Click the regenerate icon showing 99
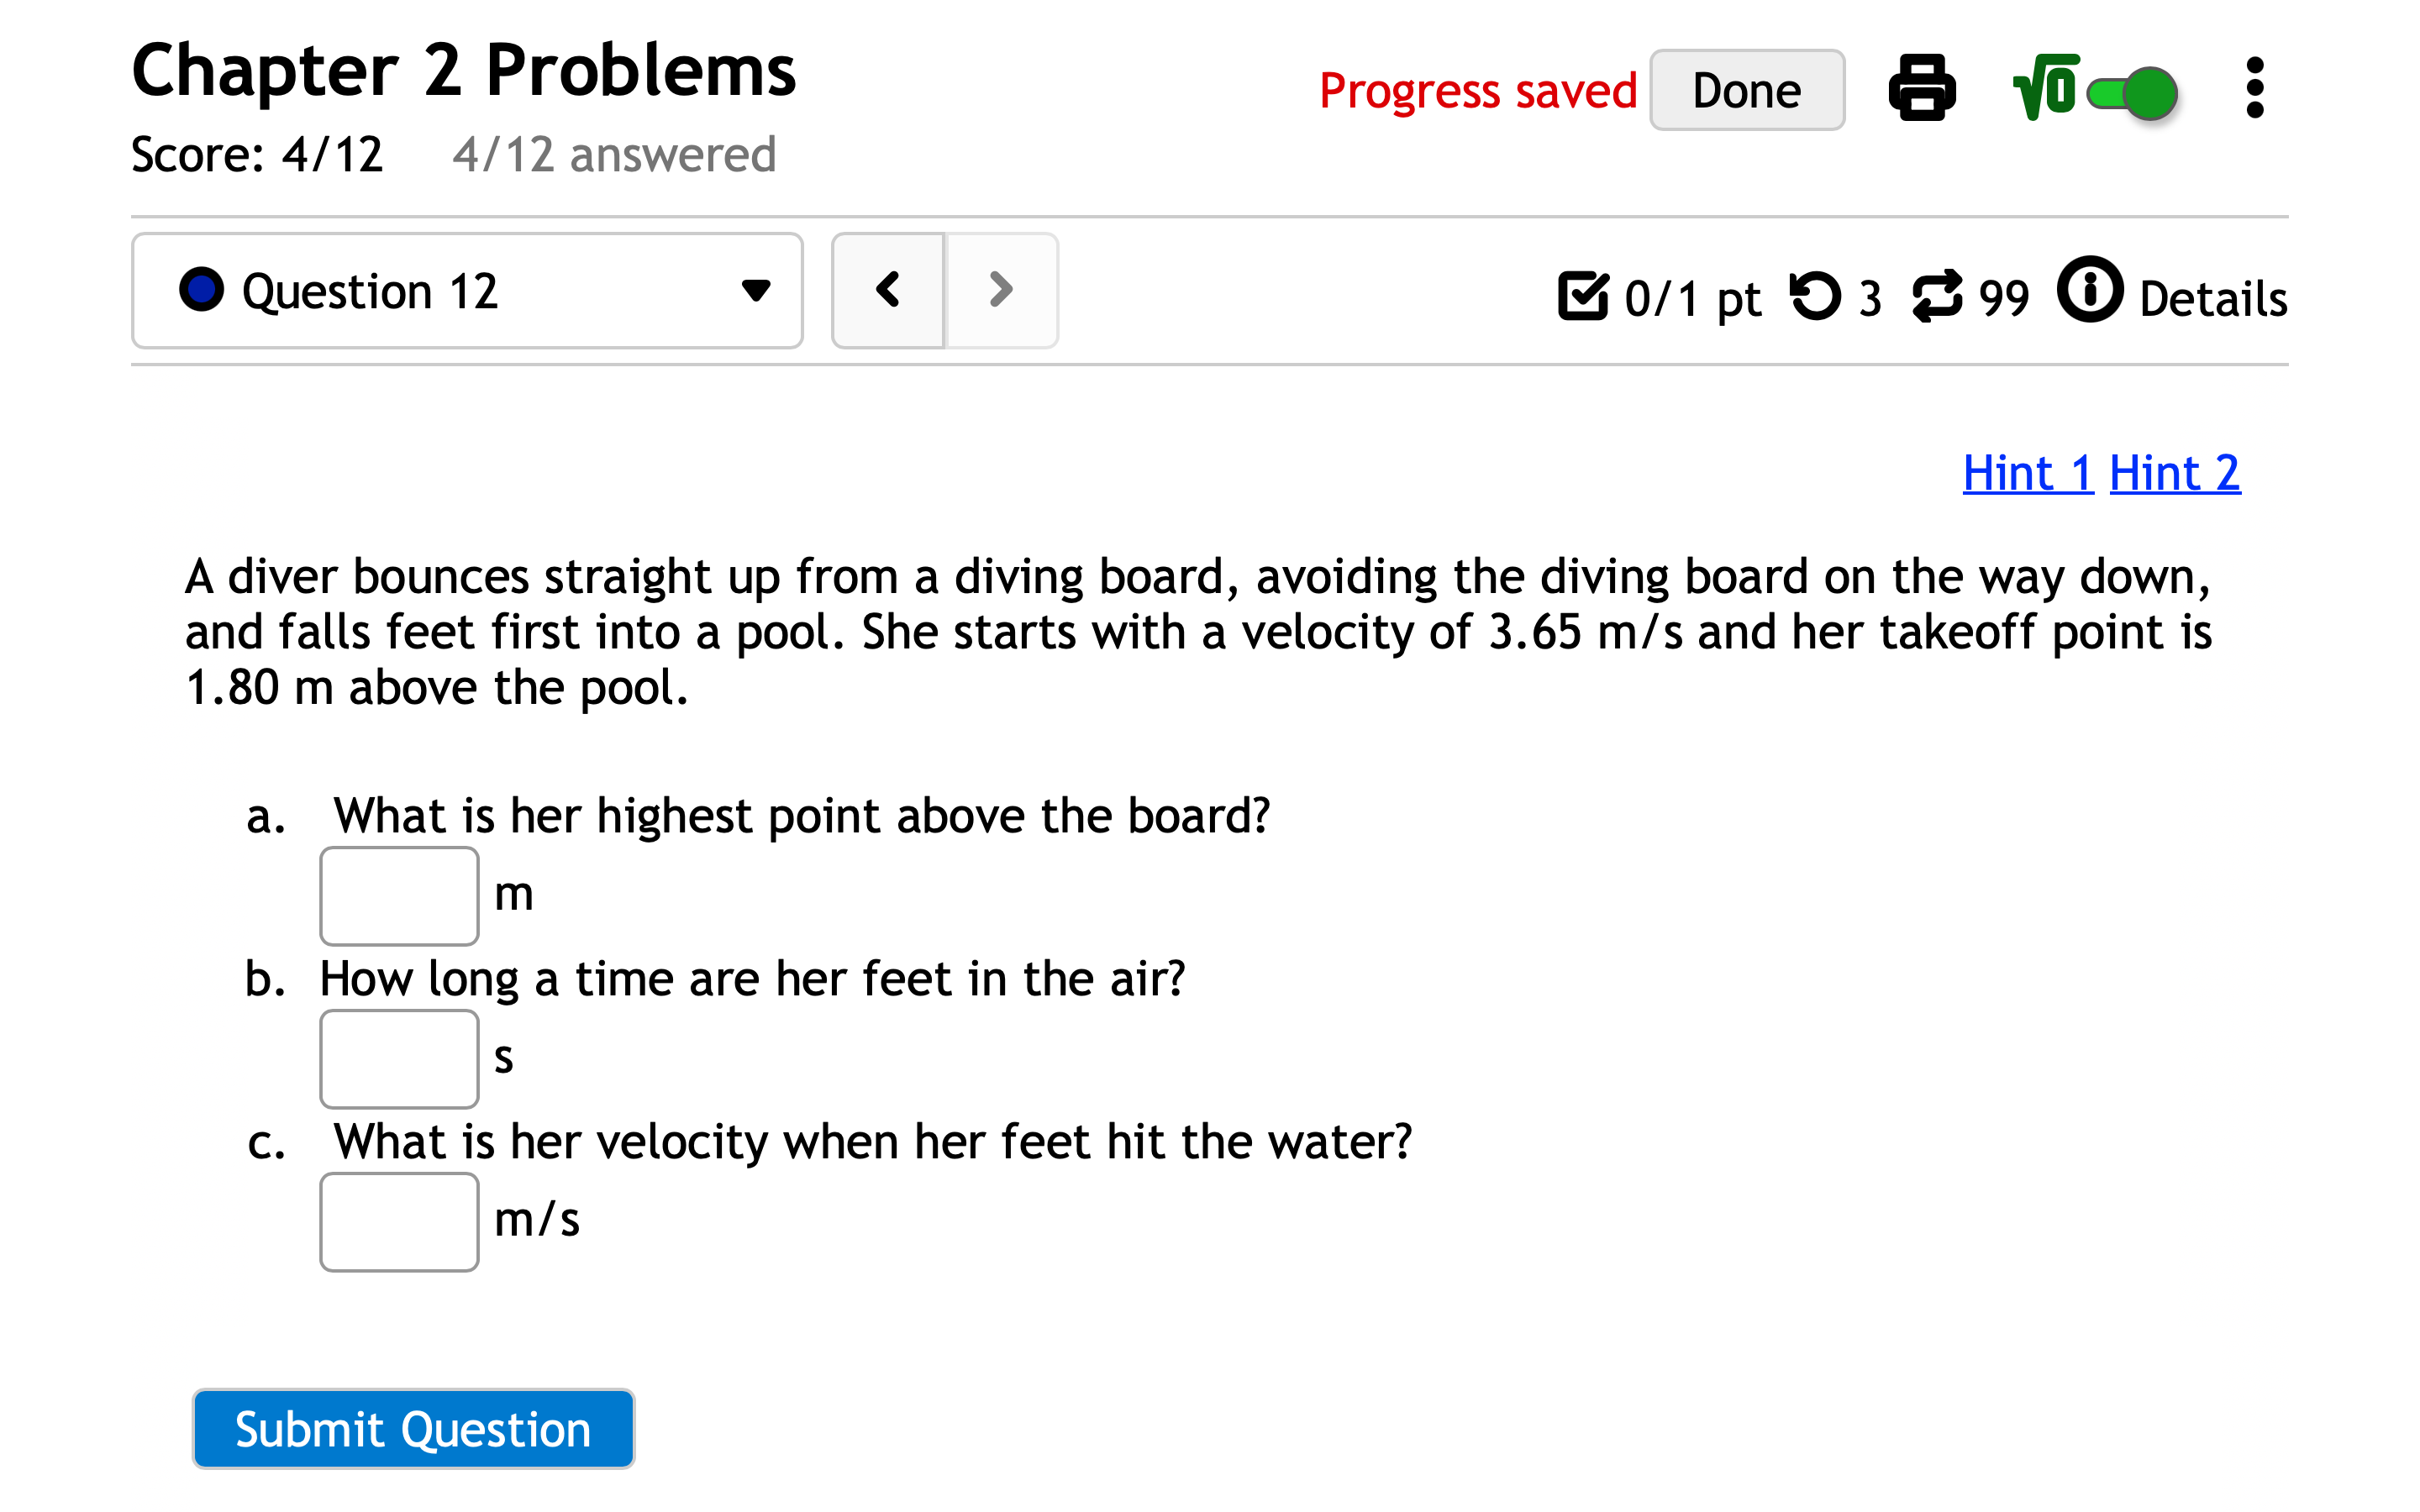Screen dimensions: 2420x1512 1939,296
